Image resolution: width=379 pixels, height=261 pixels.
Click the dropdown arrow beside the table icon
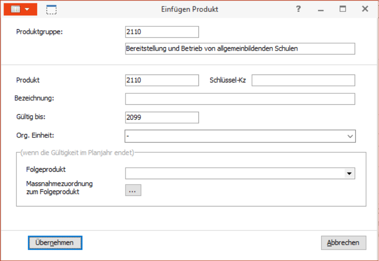click(27, 9)
